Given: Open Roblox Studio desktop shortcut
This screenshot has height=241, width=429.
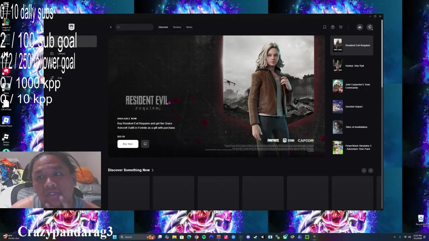Looking at the screenshot, I should click(6, 140).
